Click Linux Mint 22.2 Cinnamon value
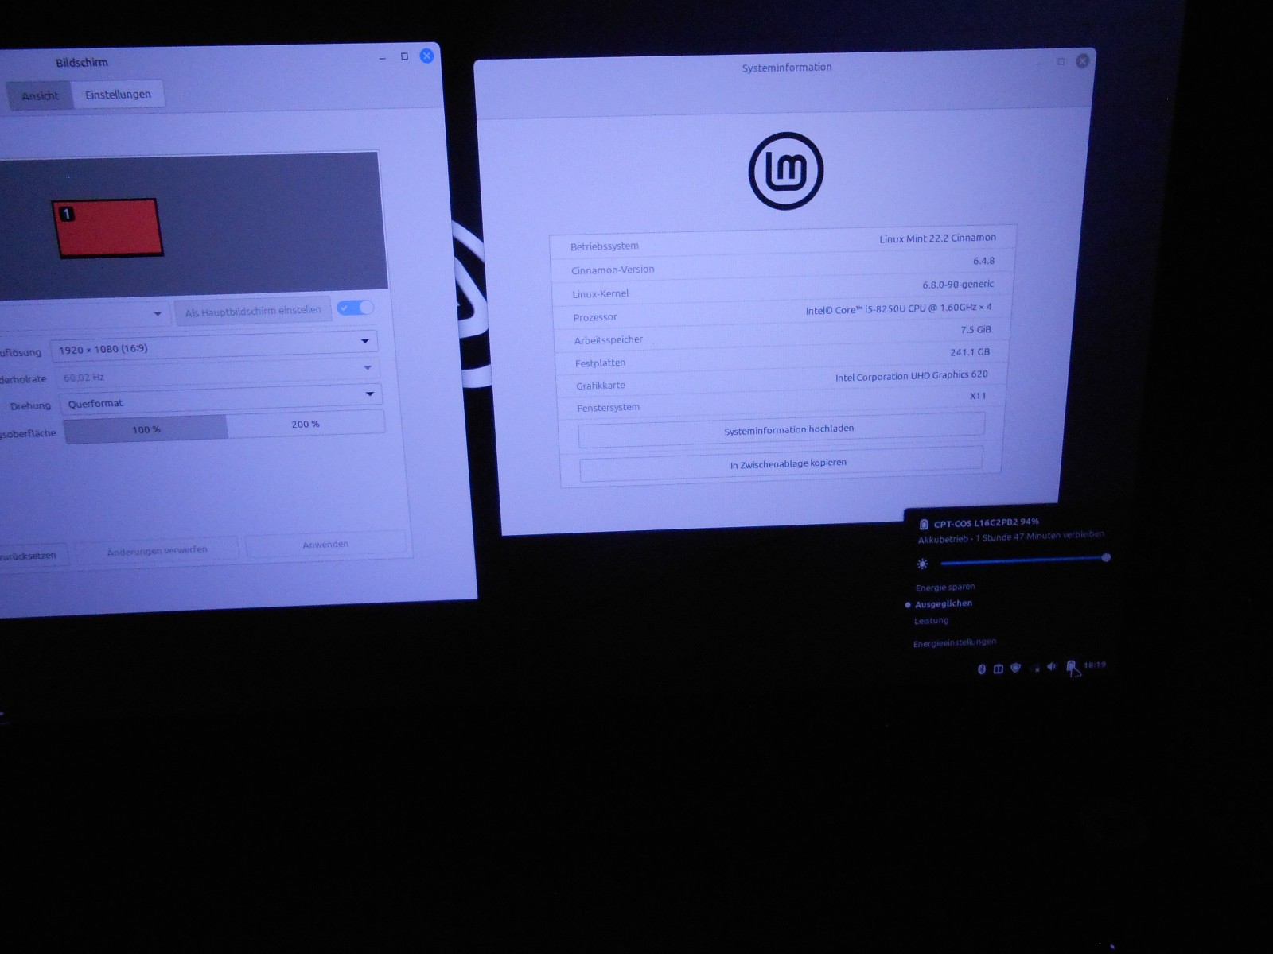 coord(937,238)
